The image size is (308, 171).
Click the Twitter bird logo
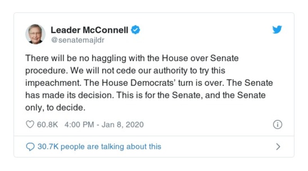pyautogui.click(x=277, y=30)
